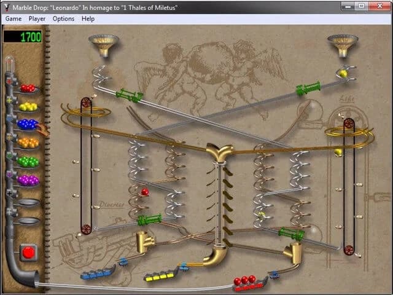Toggle the upper-left green diverter
The height and width of the screenshot is (295, 393).
pos(129,95)
